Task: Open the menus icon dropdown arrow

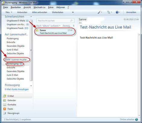Action: coord(111,12)
